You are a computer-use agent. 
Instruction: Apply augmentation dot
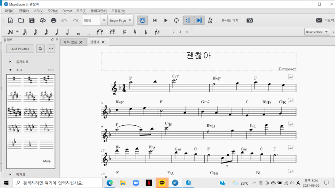coord(89,33)
